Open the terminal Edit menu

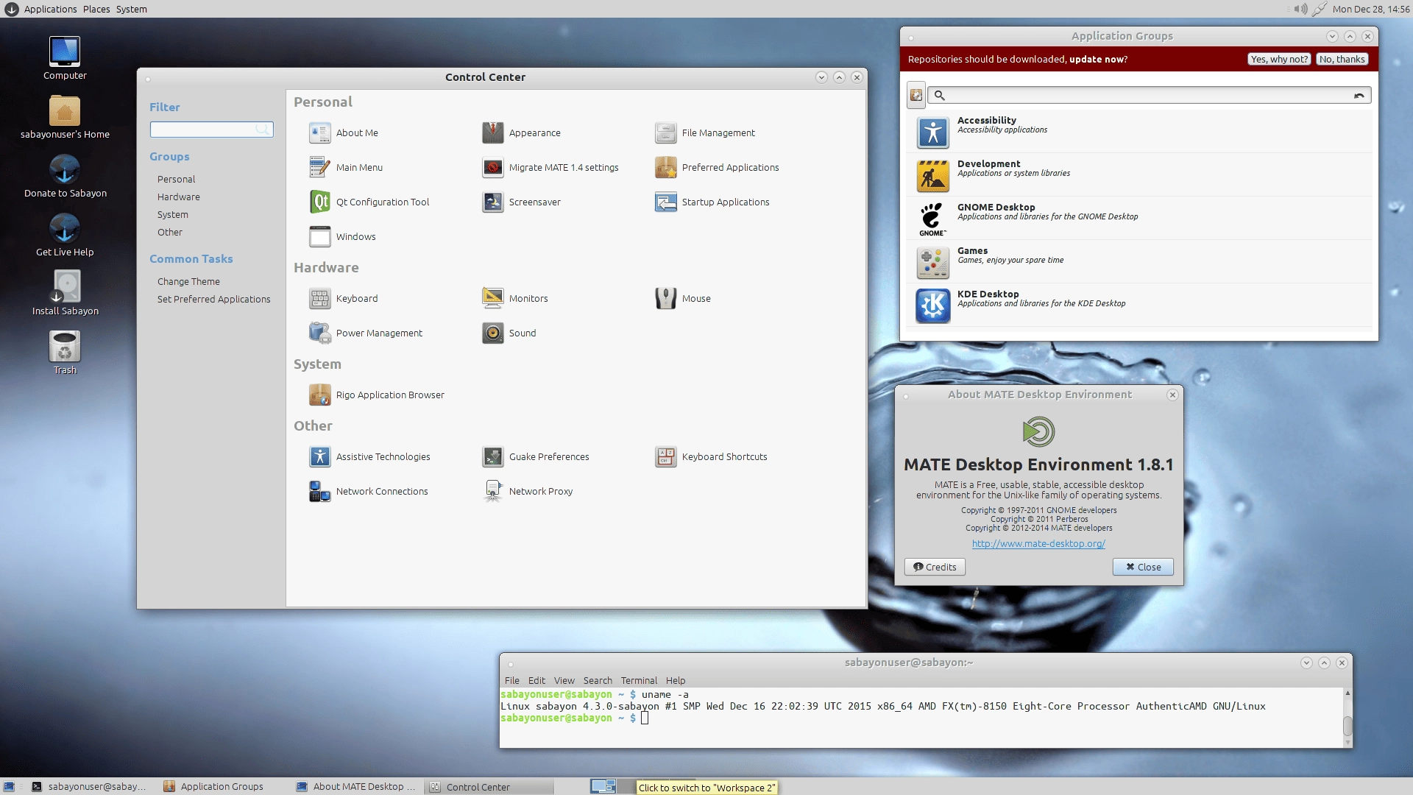click(x=536, y=681)
